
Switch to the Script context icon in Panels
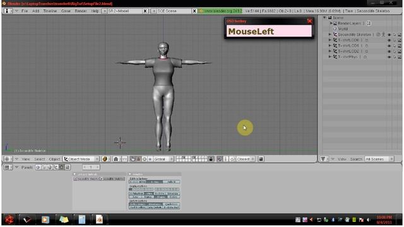coord(44,167)
